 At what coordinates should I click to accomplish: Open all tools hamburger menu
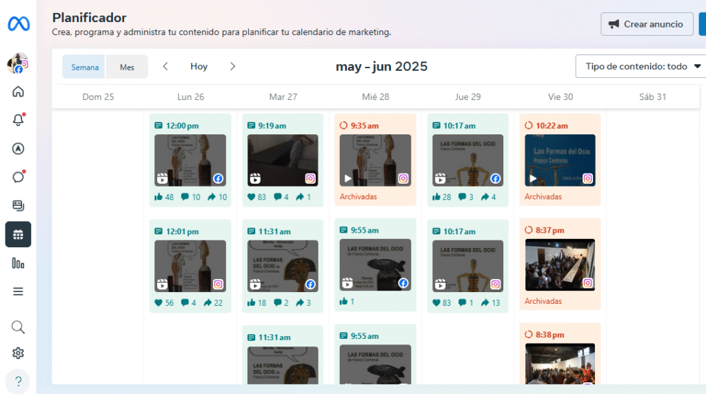point(18,291)
